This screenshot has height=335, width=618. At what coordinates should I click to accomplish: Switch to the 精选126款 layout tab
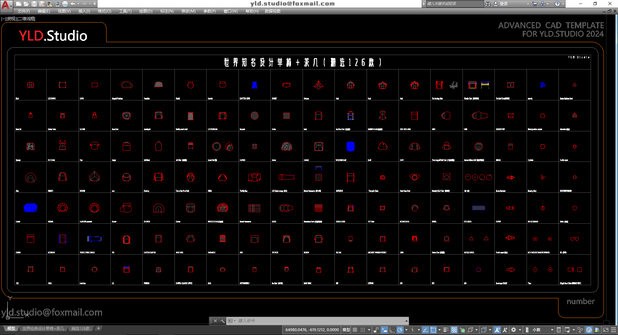coord(80,329)
